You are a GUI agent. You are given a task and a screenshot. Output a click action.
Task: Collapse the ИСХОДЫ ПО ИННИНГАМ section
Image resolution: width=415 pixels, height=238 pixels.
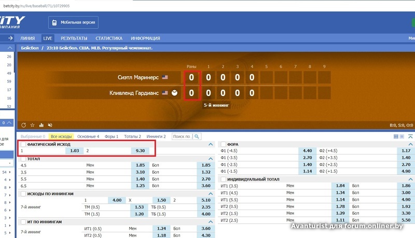pyautogui.click(x=211, y=194)
